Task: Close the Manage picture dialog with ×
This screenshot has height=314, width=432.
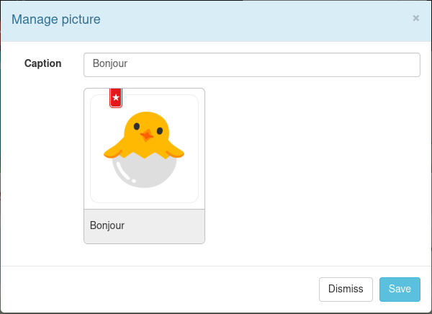Action: click(415, 19)
